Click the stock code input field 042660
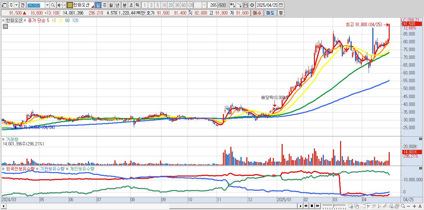Image resolution: width=424 pixels, height=210 pixels. point(35,5)
